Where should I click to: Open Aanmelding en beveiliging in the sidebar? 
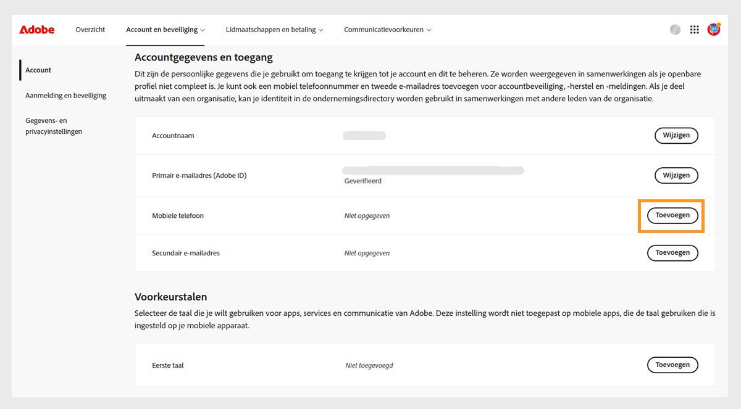tap(66, 95)
